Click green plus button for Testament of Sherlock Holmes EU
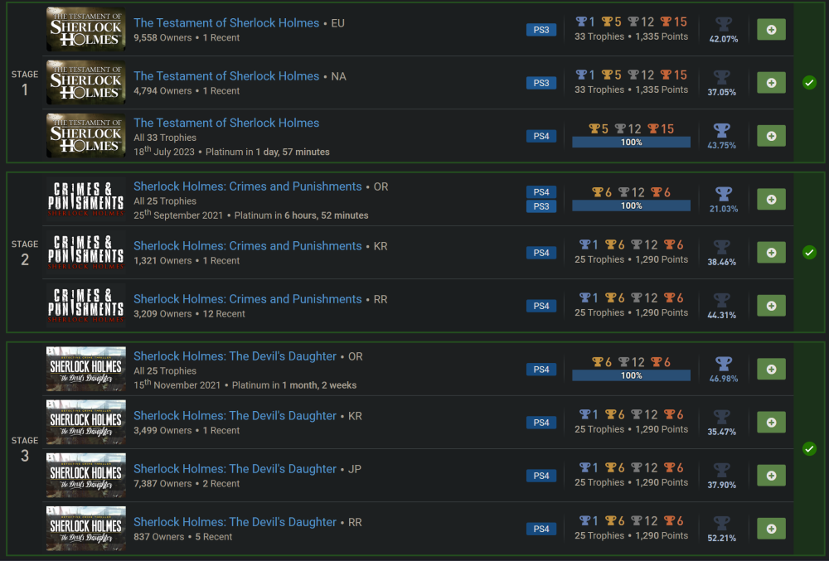 click(771, 30)
